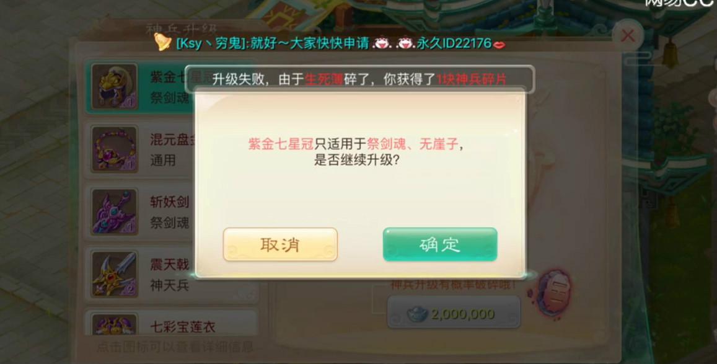Screen dimensions: 717x364
Task: Click the red lips emoji in broadcast
Action: 499,44
